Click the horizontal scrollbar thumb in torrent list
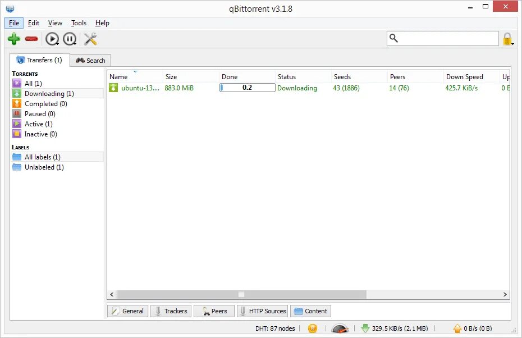This screenshot has height=338, width=522. point(241,294)
